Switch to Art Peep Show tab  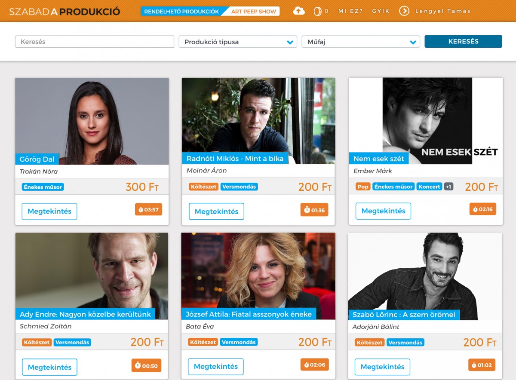[254, 12]
